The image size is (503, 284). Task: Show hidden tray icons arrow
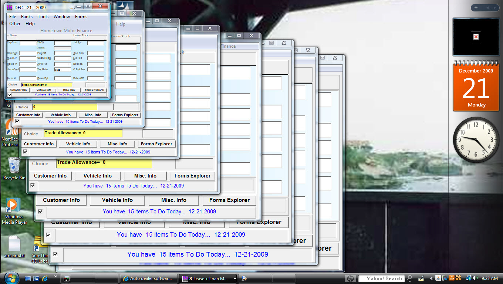point(431,278)
